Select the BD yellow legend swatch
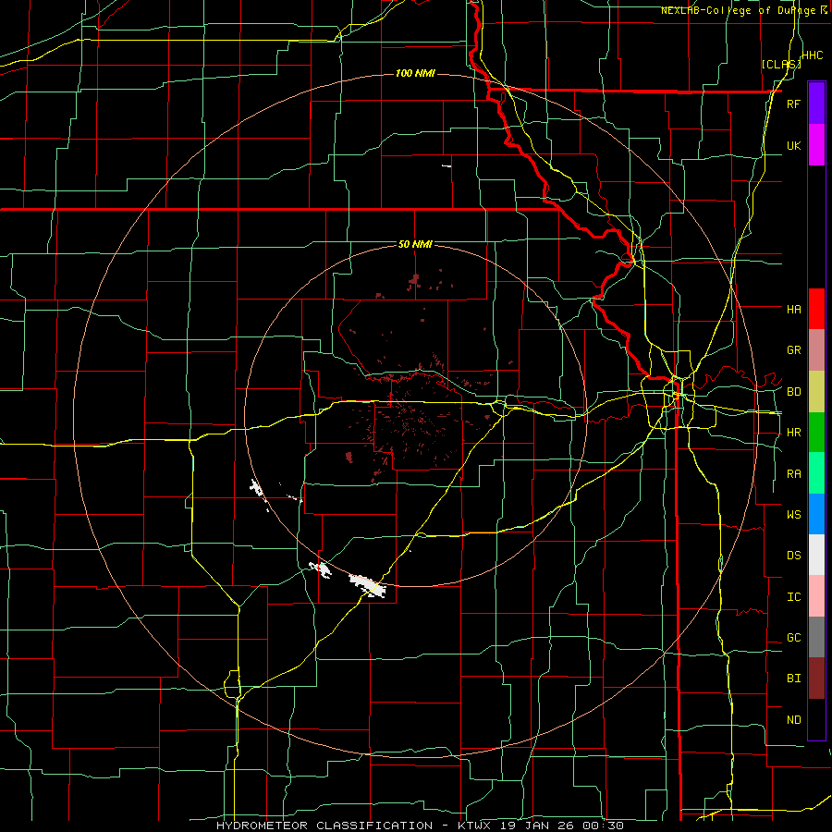This screenshot has width=832, height=832. point(816,392)
